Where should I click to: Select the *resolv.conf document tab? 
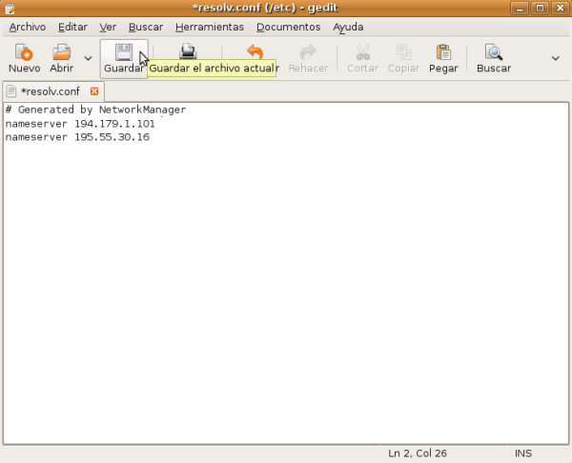click(50, 91)
